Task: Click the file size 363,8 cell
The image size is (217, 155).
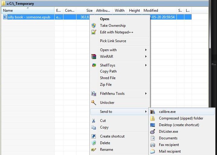Action: (83, 17)
